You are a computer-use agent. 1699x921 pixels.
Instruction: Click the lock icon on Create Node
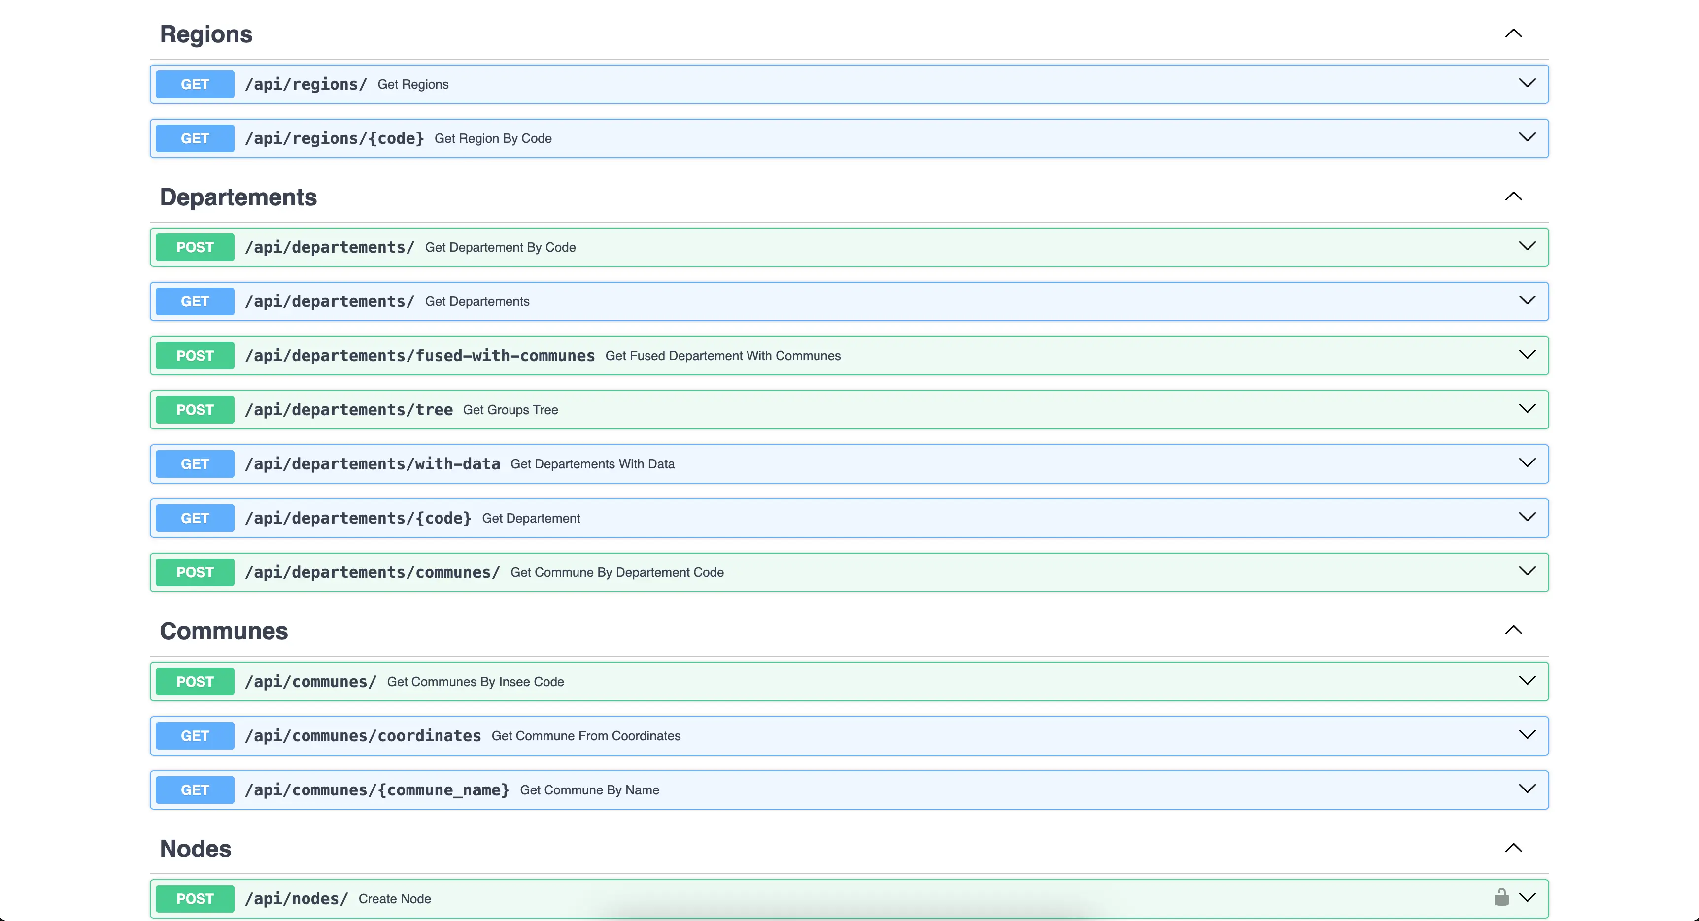pos(1501,897)
